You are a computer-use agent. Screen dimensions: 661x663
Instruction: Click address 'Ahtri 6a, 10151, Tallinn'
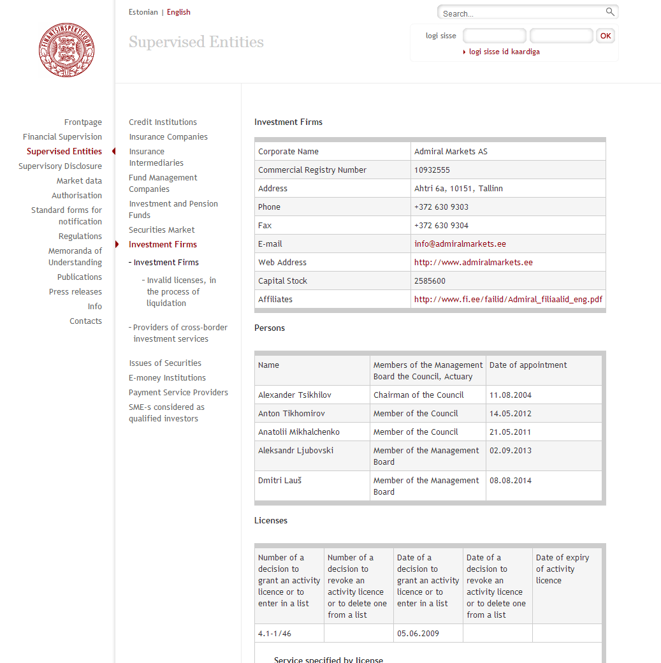[458, 189]
